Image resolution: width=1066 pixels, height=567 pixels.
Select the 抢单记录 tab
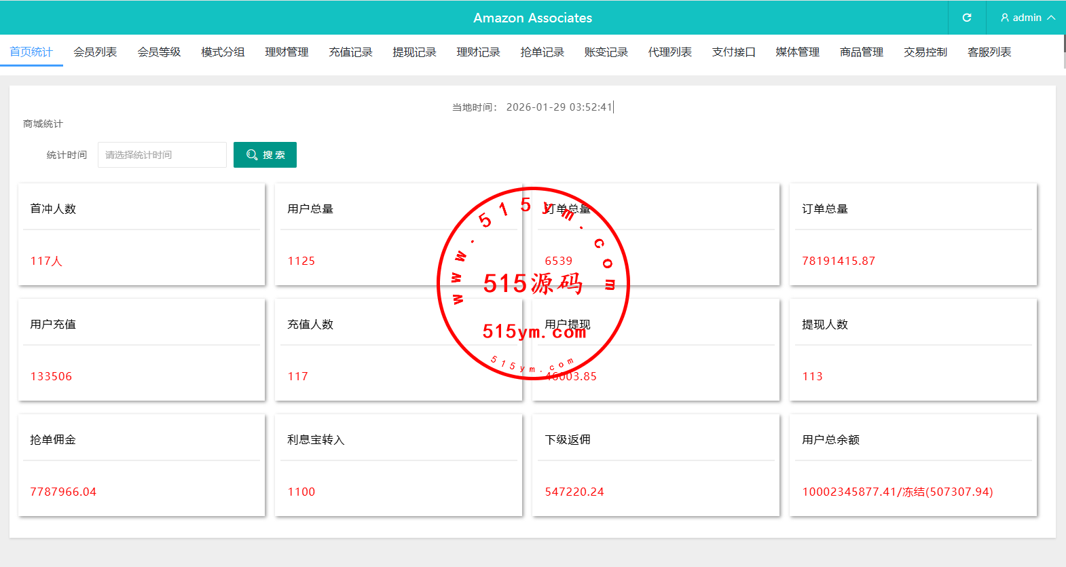coord(542,52)
